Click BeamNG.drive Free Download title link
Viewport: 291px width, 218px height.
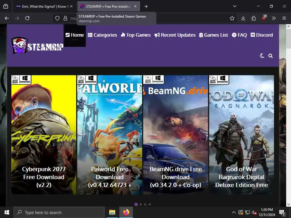pyautogui.click(x=176, y=177)
